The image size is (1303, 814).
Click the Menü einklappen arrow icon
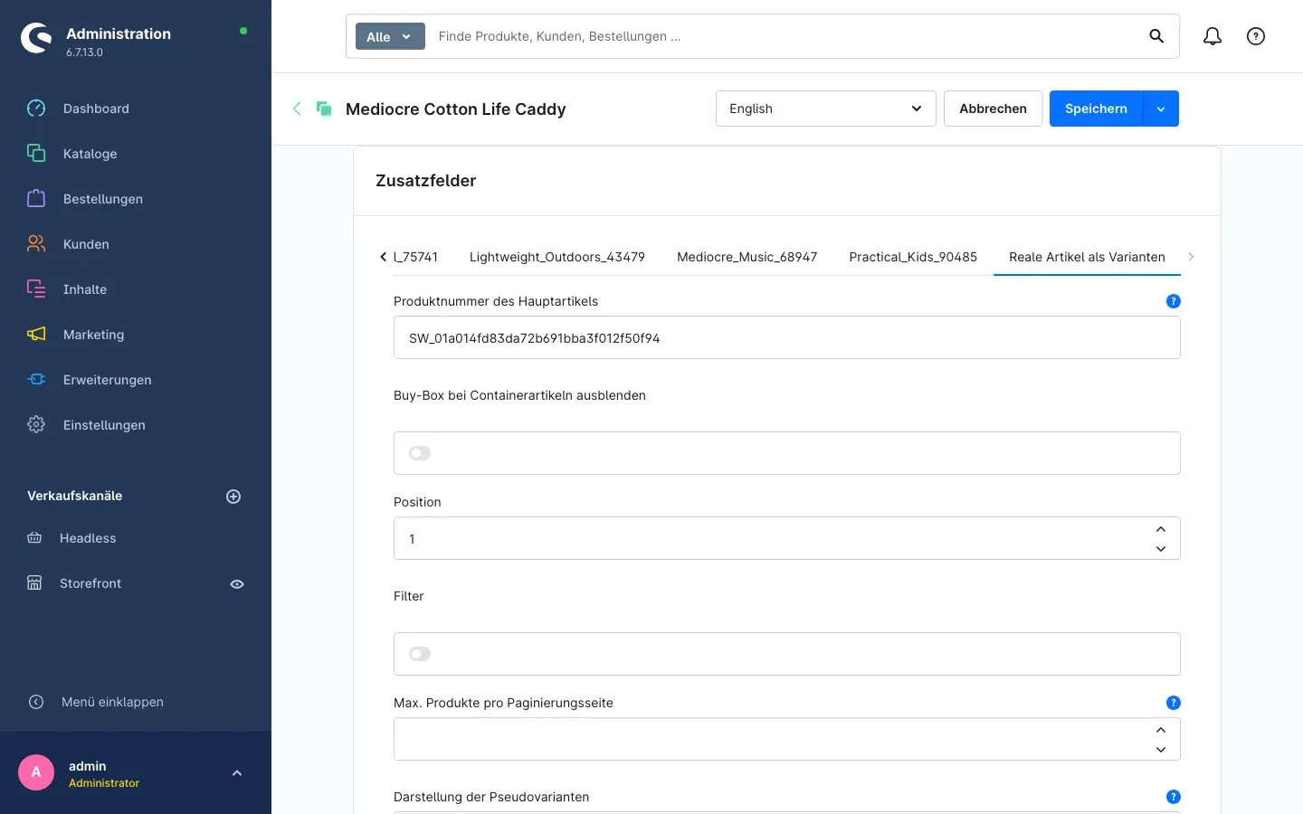36,702
